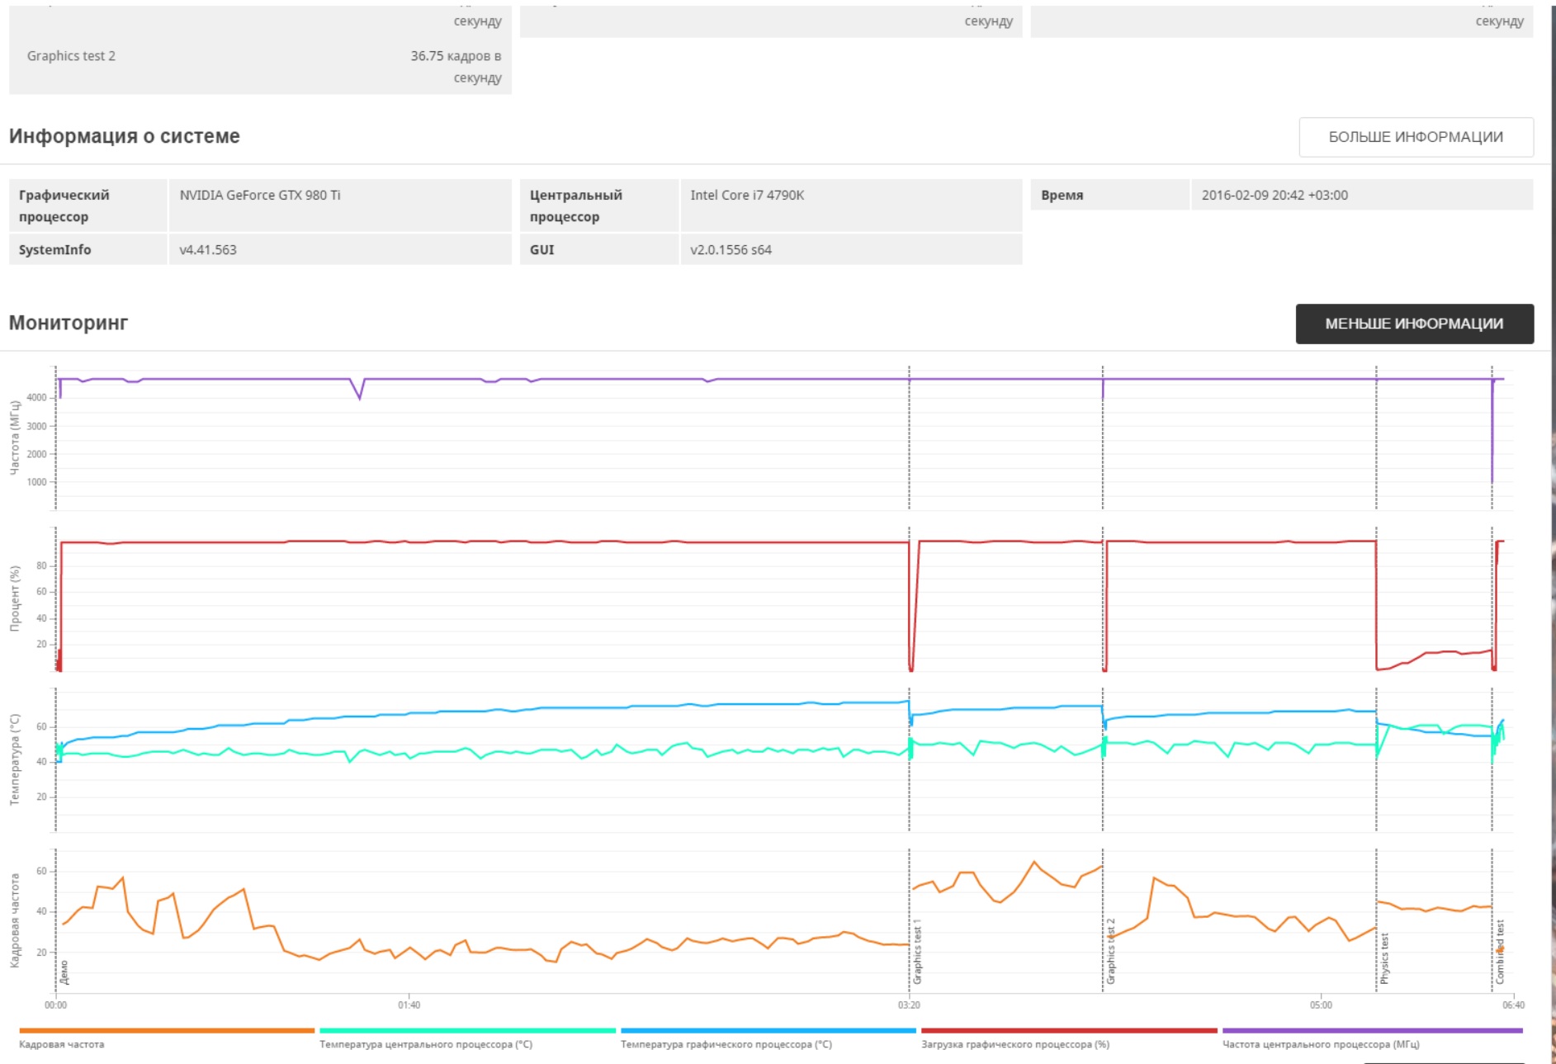The image size is (1556, 1064).
Task: Click the Информация о системе heading
Action: pos(125,136)
